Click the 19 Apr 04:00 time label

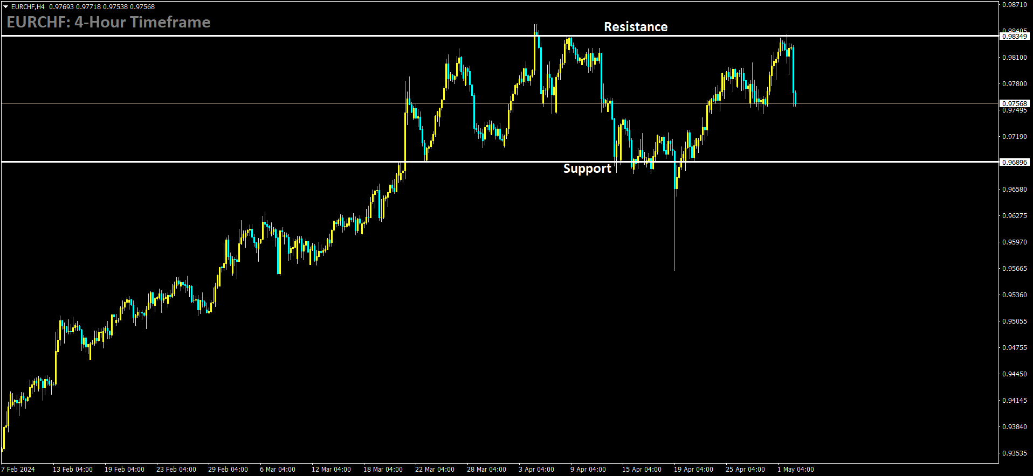tap(693, 470)
